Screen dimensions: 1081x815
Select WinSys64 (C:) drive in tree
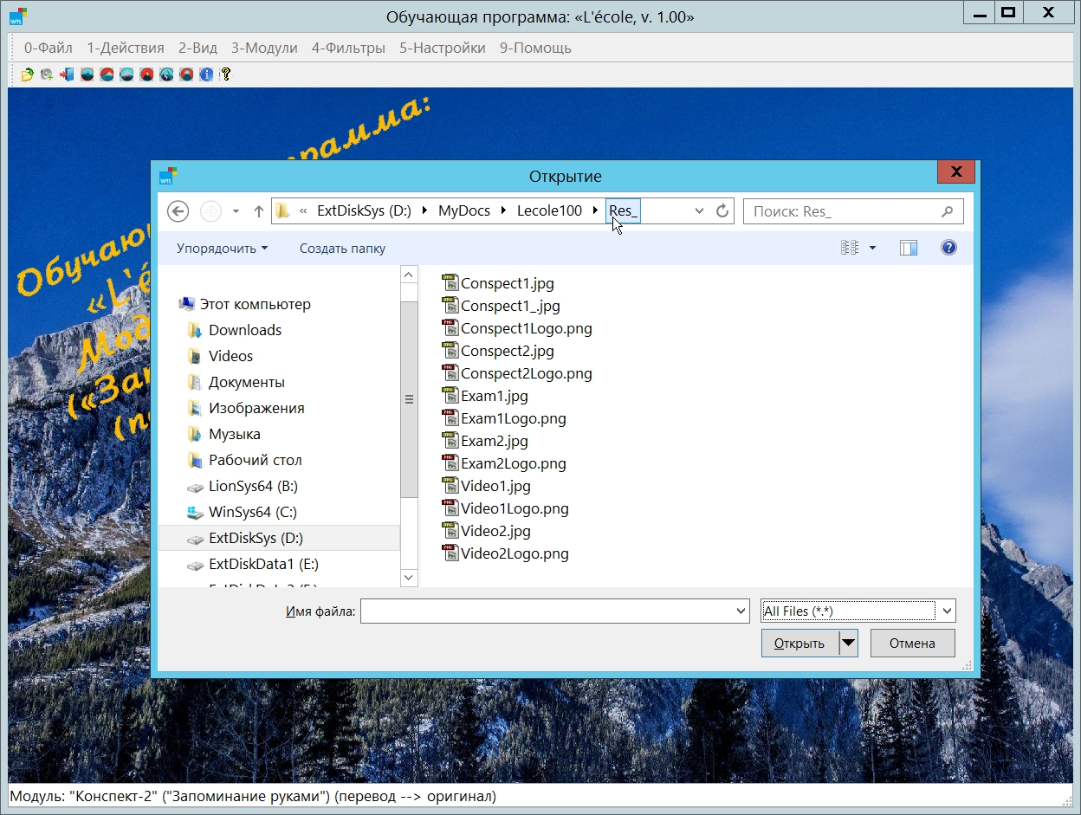point(252,512)
